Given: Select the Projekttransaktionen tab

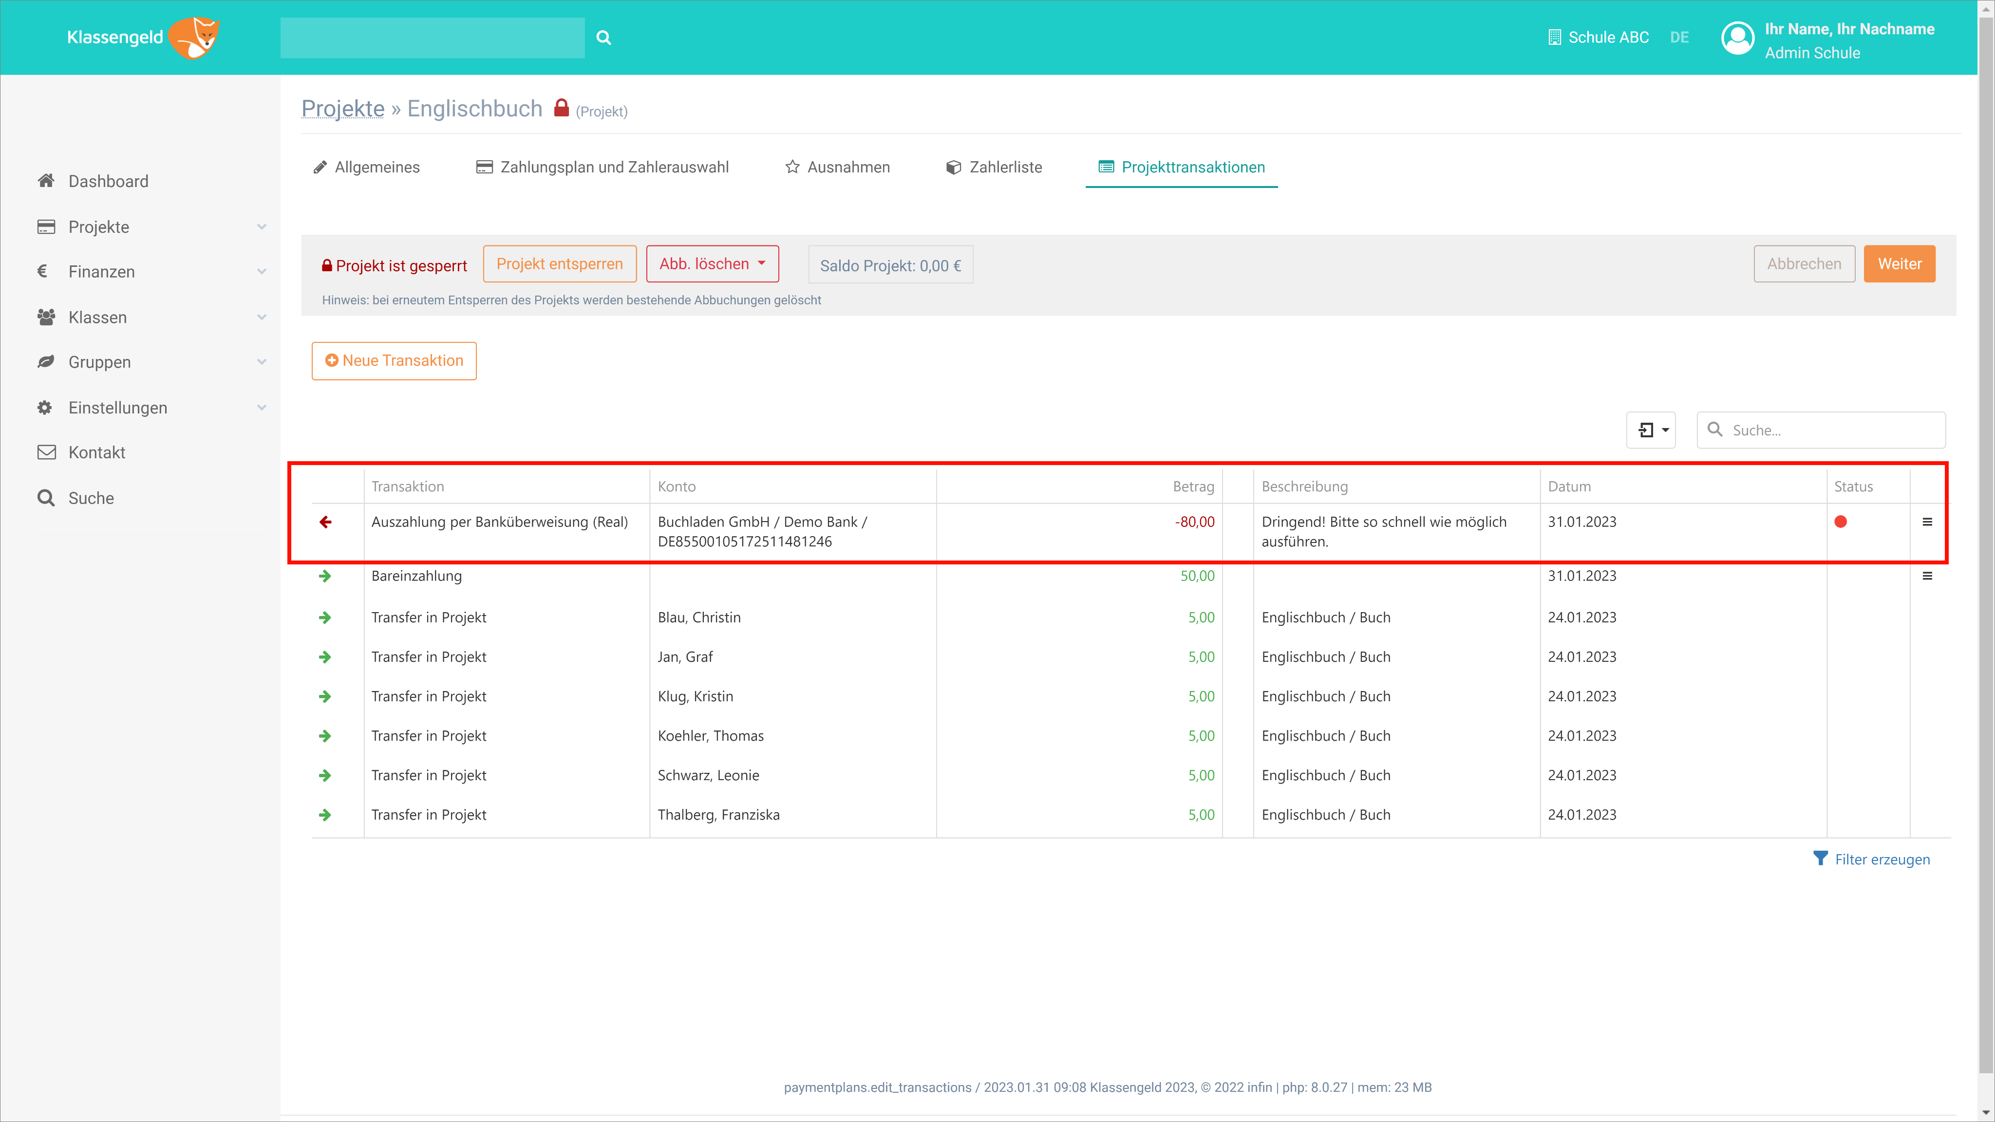Looking at the screenshot, I should (1181, 167).
